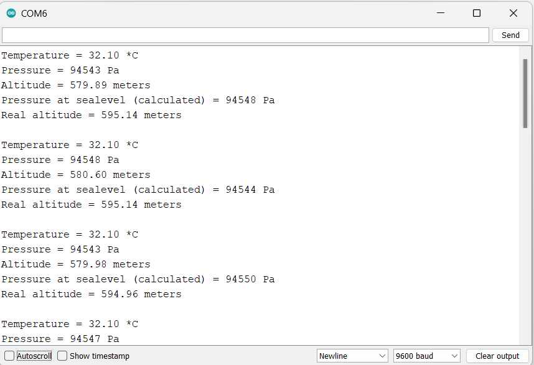
Task: Click the line 'Altitude = 579.89 meters'
Action: point(75,85)
